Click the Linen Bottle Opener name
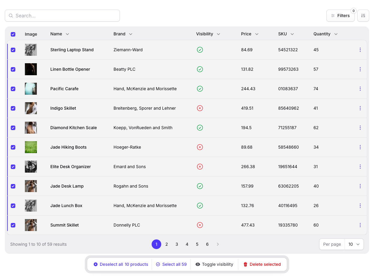This screenshot has height=276, width=374. pyautogui.click(x=70, y=69)
